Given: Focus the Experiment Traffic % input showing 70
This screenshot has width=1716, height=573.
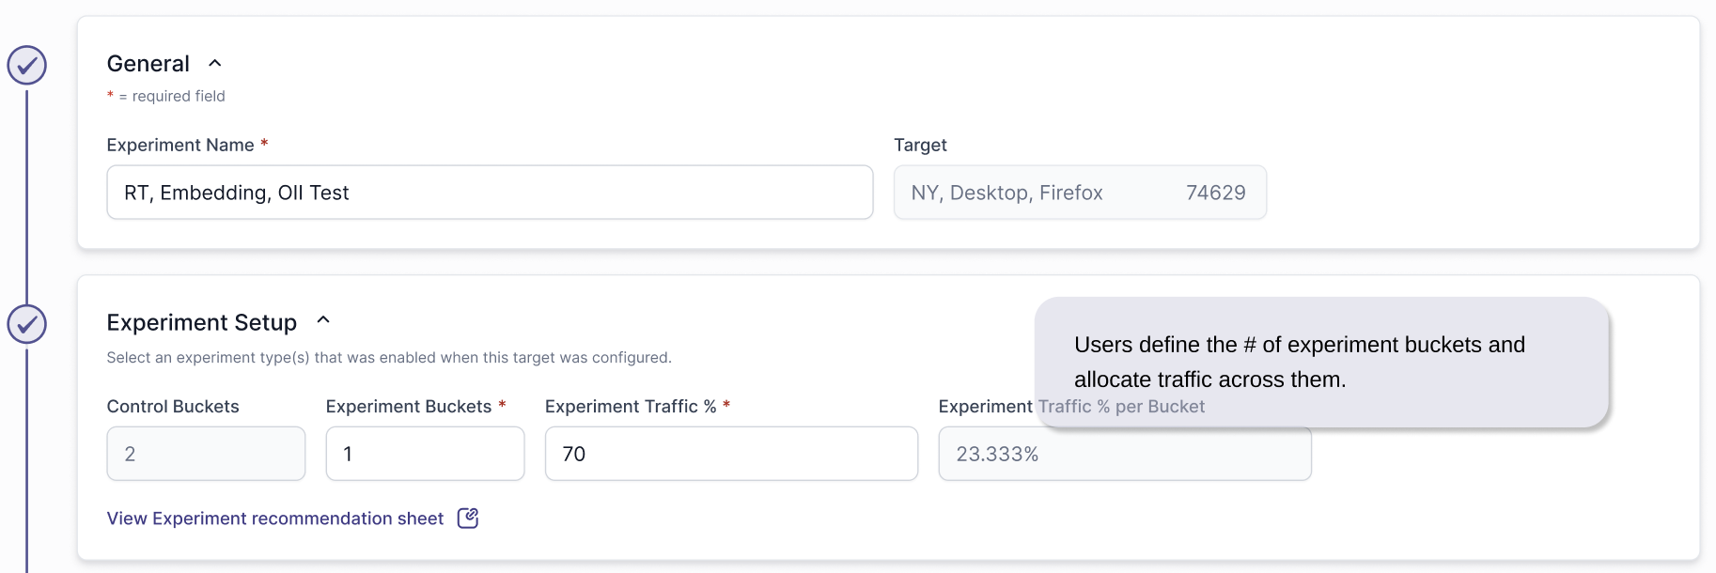Looking at the screenshot, I should pyautogui.click(x=731, y=454).
